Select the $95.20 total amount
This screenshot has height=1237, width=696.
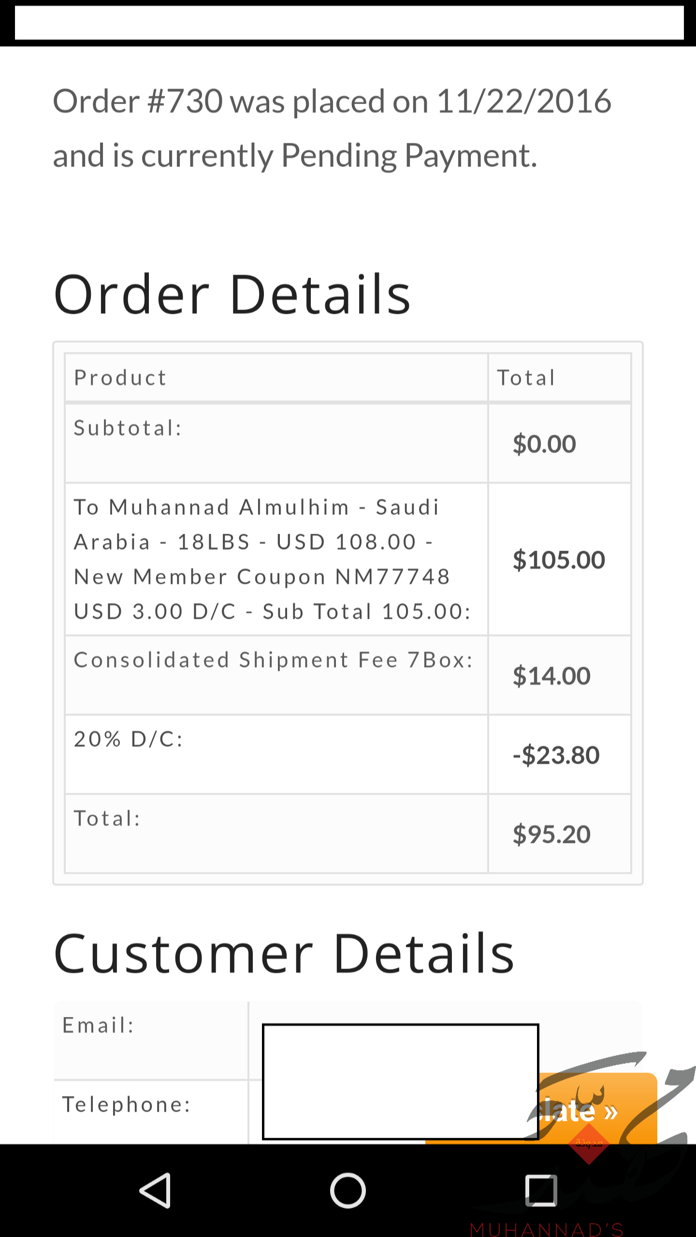coord(551,834)
